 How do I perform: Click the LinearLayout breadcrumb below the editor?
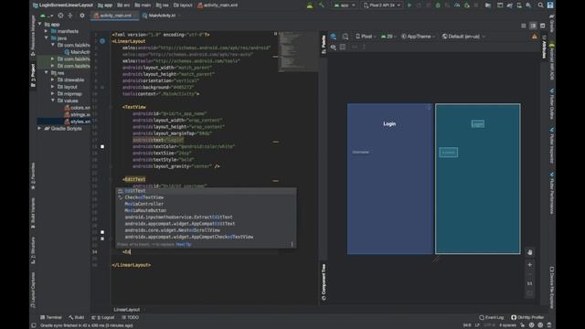[x=127, y=310]
